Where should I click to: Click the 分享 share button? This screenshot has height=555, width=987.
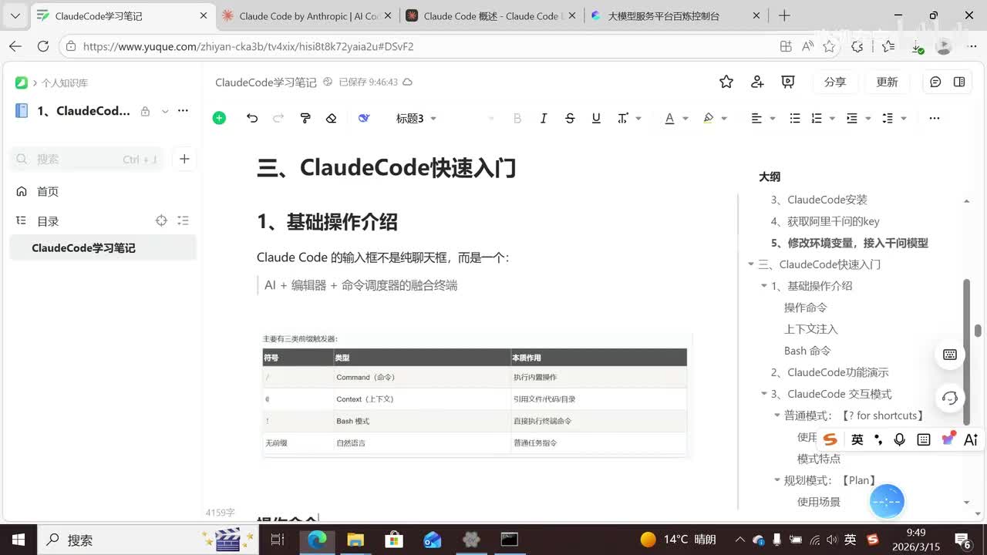click(x=835, y=82)
